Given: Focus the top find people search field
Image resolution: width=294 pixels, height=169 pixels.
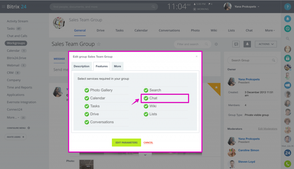Looking at the screenshot, I should tap(104, 7).
